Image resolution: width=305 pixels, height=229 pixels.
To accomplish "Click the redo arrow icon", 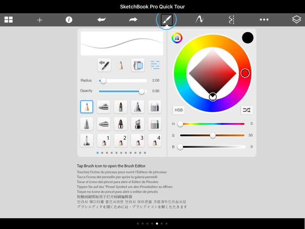I will [x=133, y=19].
